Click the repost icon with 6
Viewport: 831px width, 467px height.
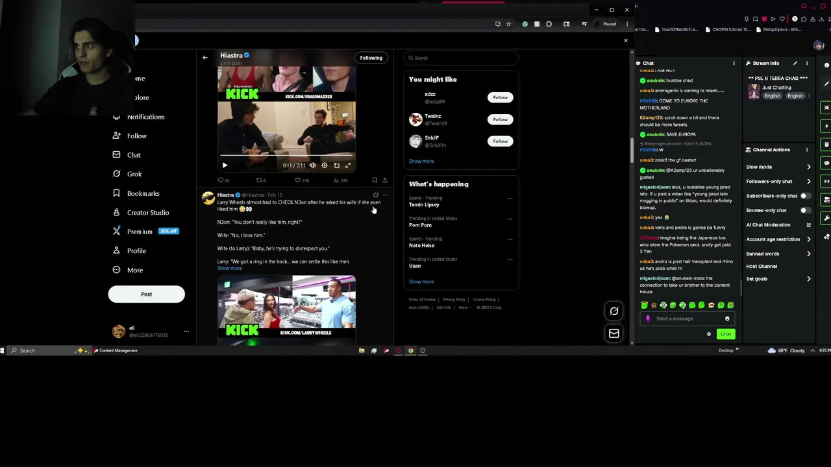pos(261,180)
